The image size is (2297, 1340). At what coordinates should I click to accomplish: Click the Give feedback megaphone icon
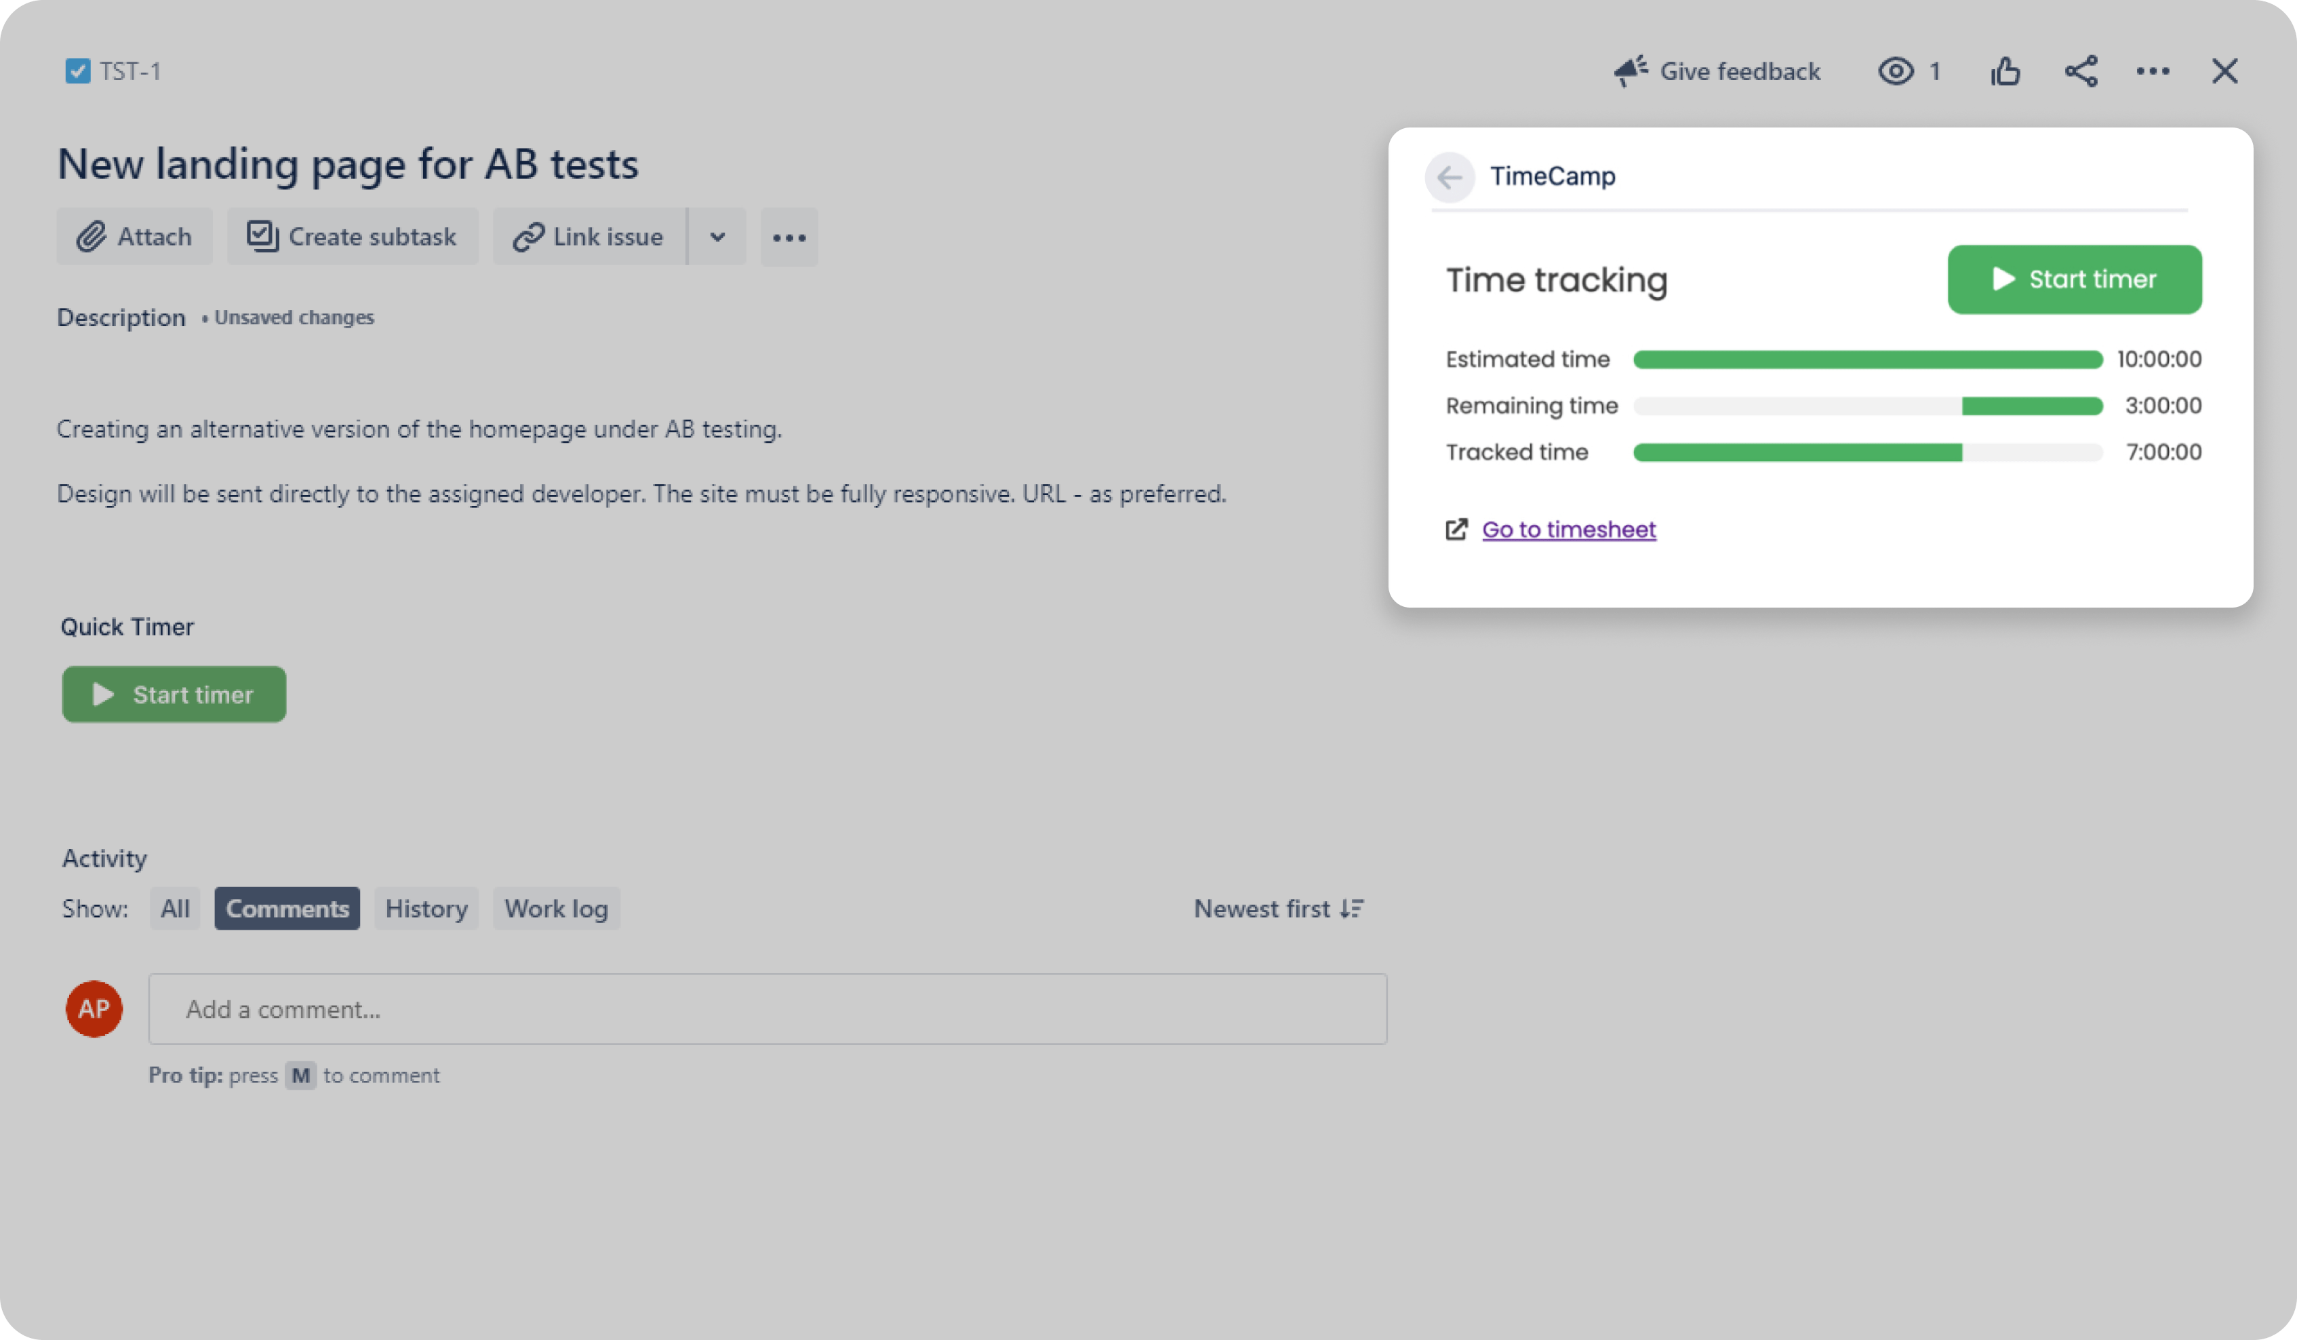[x=1631, y=71]
